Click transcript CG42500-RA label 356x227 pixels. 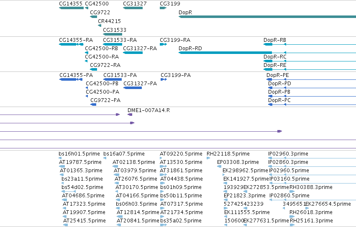tap(102, 57)
